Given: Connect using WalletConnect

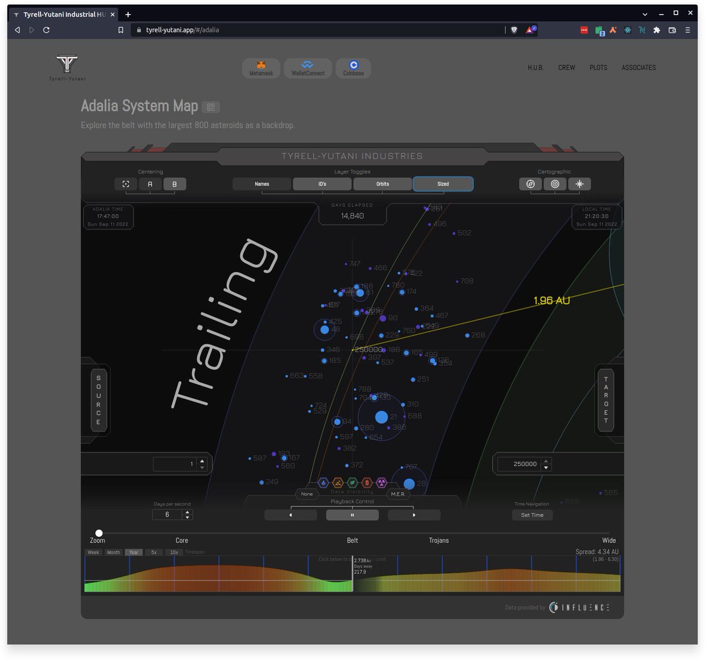Looking at the screenshot, I should pos(308,68).
